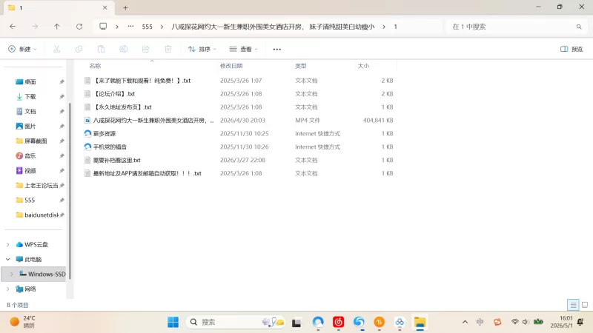Open NetEase Cloud Music from taskbar
Screen dimensions: 593x333
point(338,322)
